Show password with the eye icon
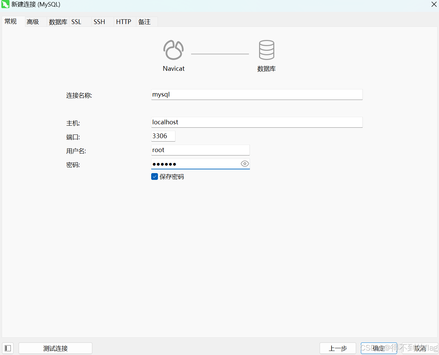 (245, 164)
